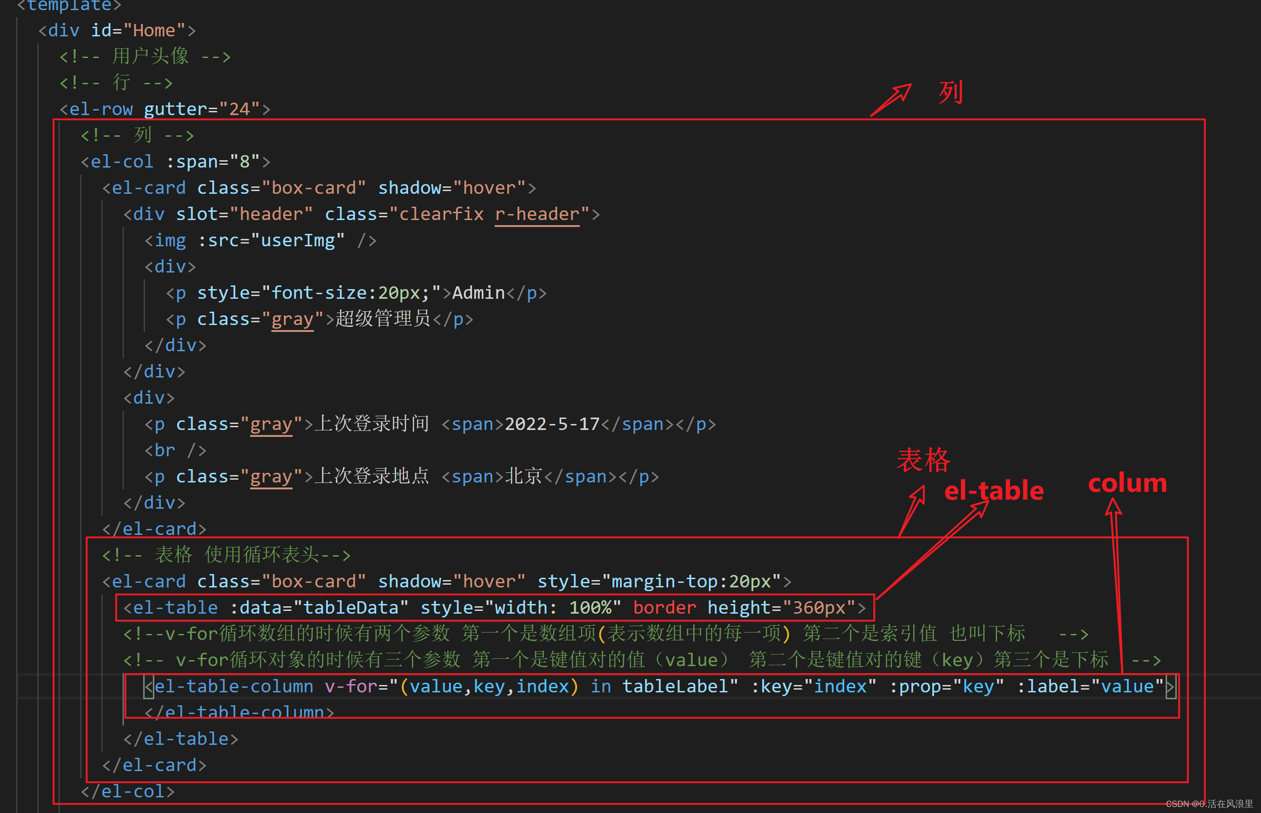Click the 2022-5-17 span value
1261x813 pixels.
[x=552, y=424]
